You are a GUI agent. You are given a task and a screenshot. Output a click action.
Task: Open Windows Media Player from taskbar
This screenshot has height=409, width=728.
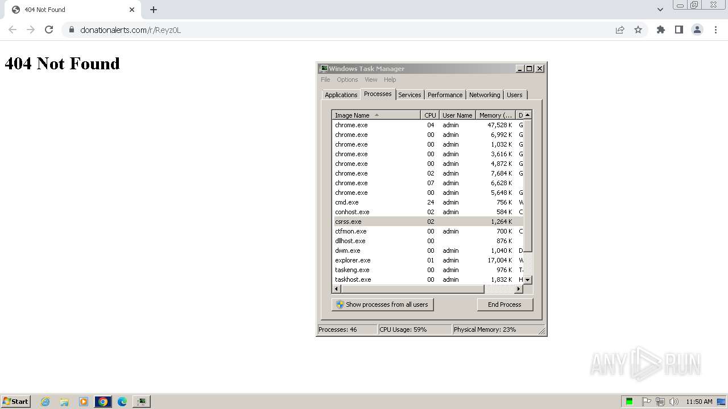coord(84,402)
